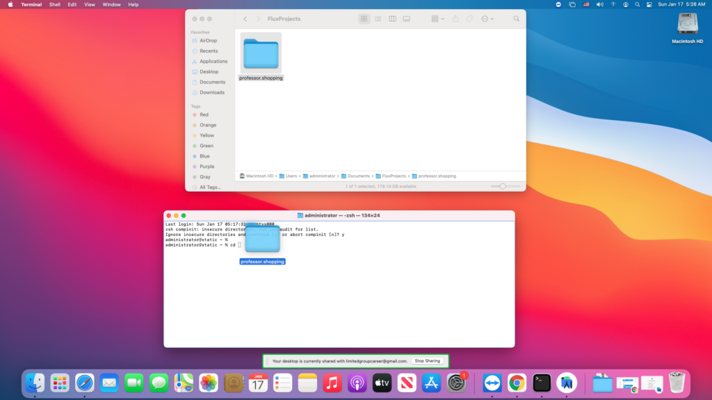Open System Preferences in the Dock
This screenshot has width=712, height=400.
[x=456, y=383]
